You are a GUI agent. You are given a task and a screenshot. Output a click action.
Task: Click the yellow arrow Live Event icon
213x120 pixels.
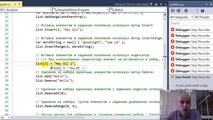(172, 77)
